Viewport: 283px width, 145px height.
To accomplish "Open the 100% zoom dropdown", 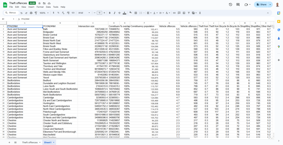I will pyautogui.click(x=43, y=13).
